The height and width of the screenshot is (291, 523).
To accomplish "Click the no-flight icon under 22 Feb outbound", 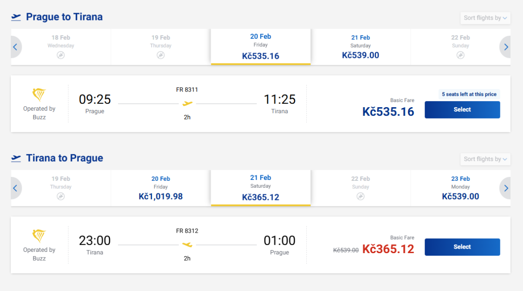I will coord(461,55).
